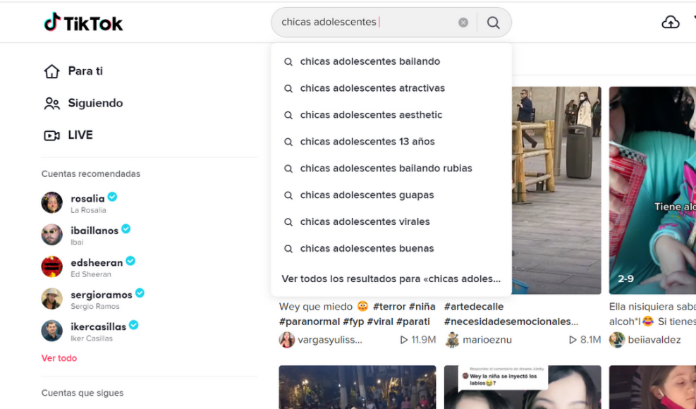The width and height of the screenshot is (696, 409).
Task: Click the #paranormal hashtag
Action: 310,322
